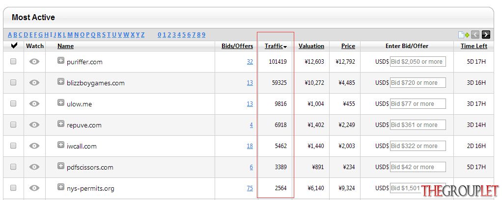Focus bid field 'Bid $77 or more'

[418, 104]
